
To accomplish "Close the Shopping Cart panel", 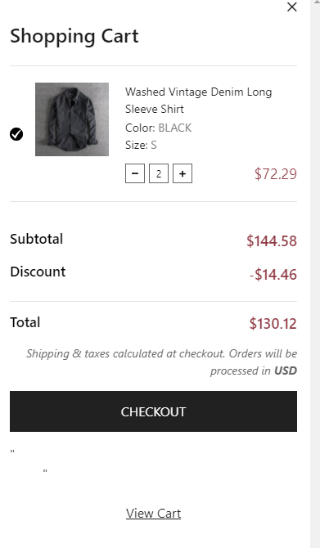I will coord(291,7).
